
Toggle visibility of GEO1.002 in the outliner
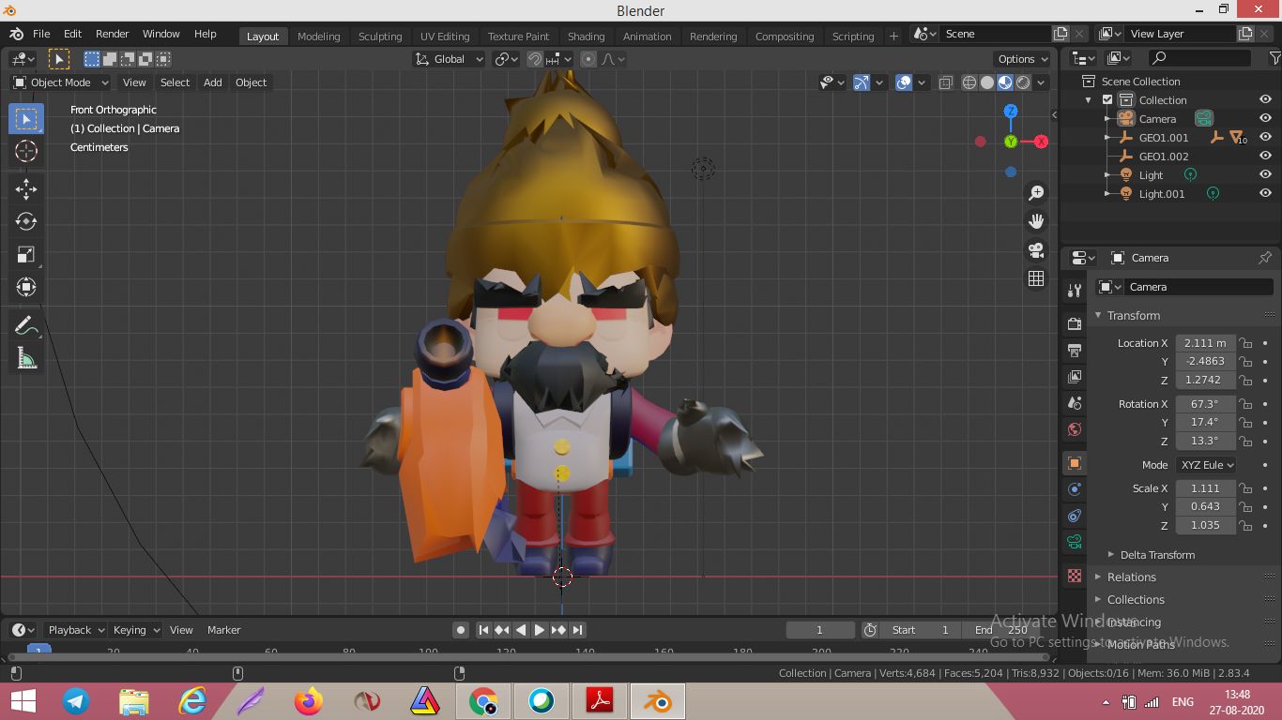tap(1265, 156)
